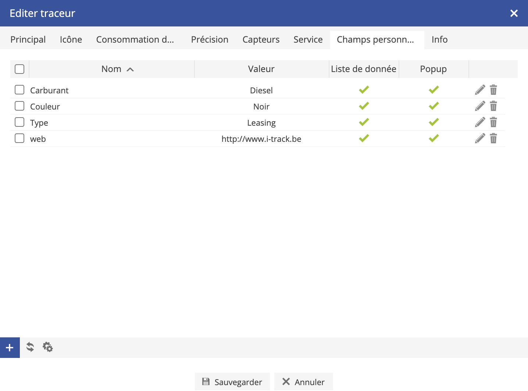This screenshot has height=391, width=528.
Task: Sort by Nom column ascending arrow
Action: (x=130, y=69)
